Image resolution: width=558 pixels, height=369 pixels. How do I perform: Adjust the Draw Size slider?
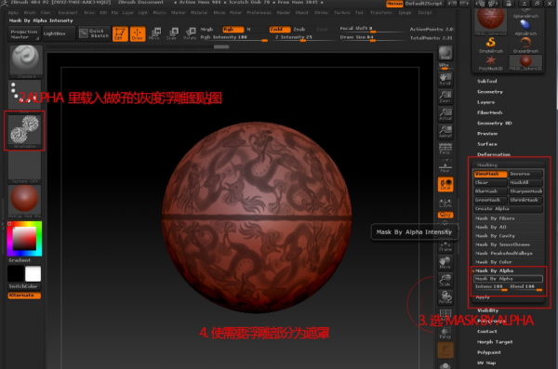372,37
